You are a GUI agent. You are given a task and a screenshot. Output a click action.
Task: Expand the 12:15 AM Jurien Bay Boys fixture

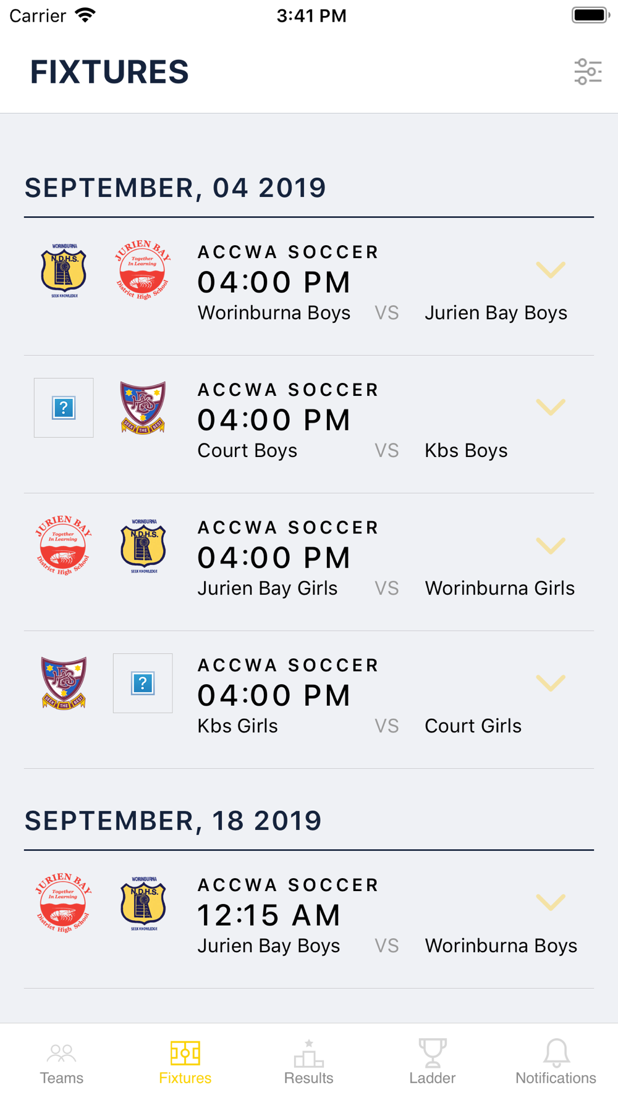(x=551, y=903)
